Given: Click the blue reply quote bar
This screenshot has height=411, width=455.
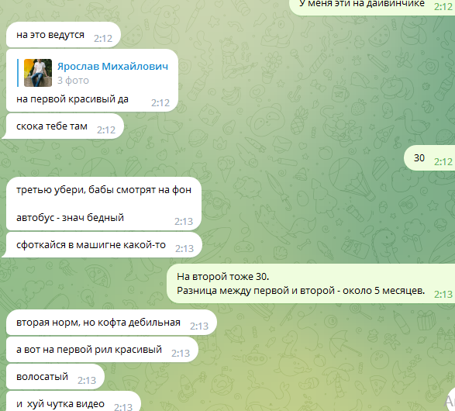Looking at the screenshot, I should [x=18, y=73].
